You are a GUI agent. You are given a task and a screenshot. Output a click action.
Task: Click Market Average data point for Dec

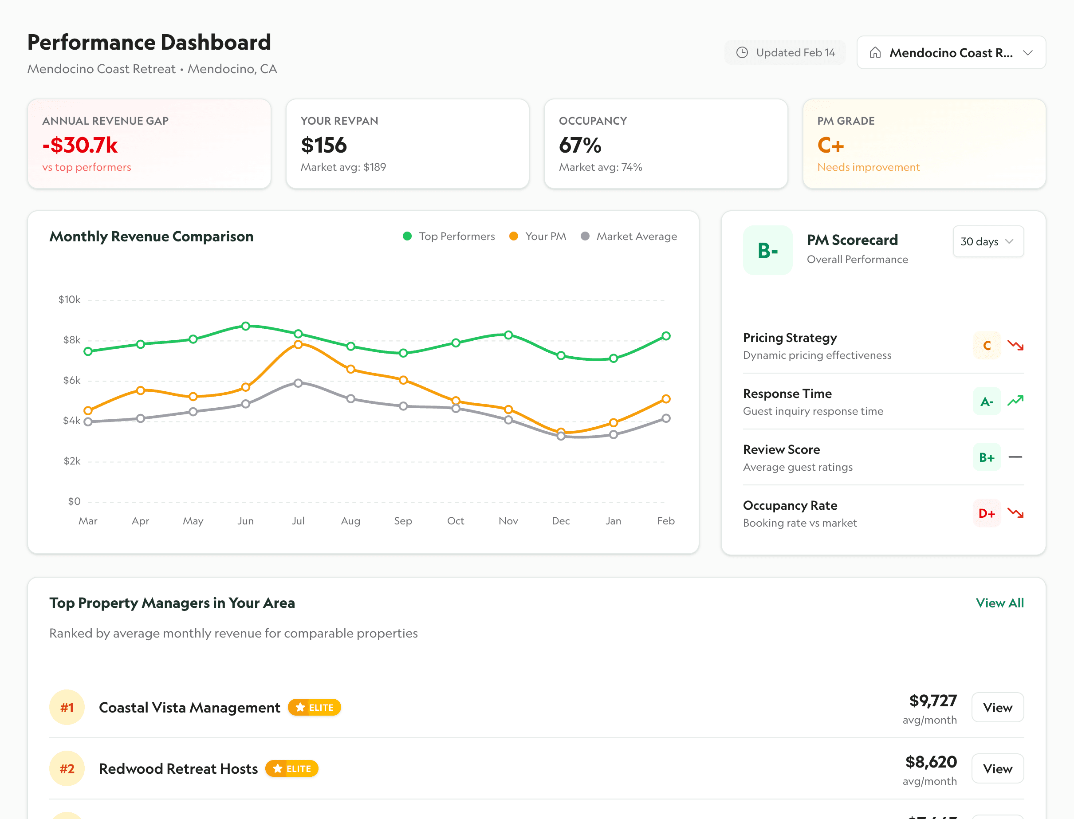(x=561, y=436)
